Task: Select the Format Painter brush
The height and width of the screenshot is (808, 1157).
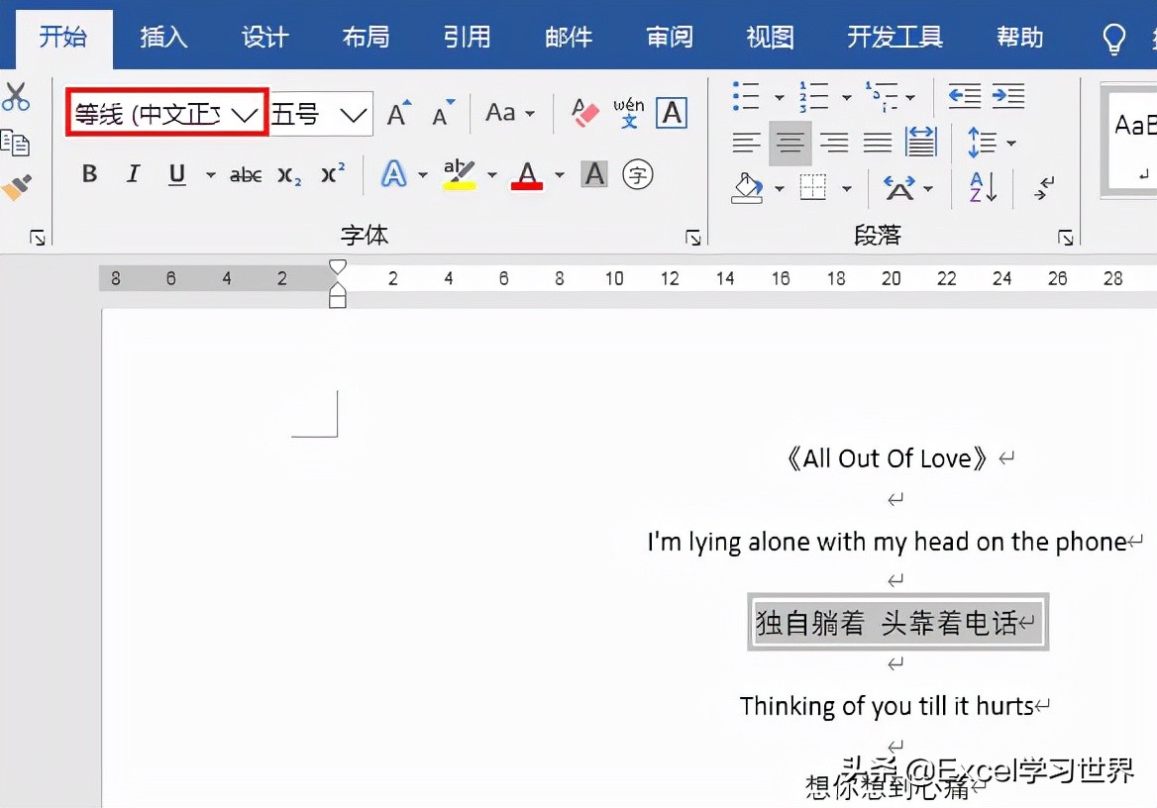Action: (18, 186)
